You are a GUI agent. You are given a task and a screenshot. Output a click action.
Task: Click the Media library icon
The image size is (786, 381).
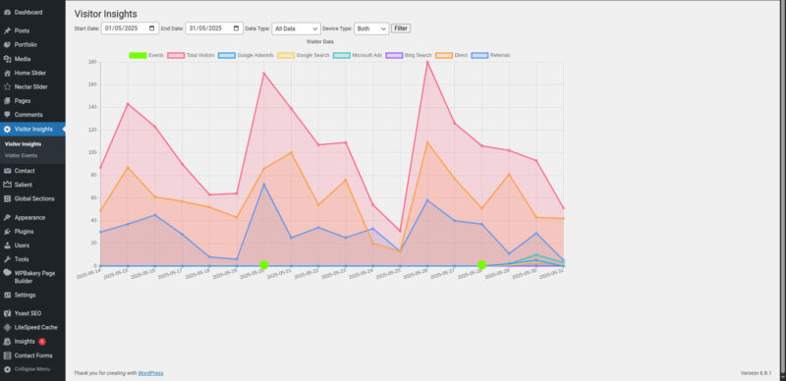click(x=7, y=59)
